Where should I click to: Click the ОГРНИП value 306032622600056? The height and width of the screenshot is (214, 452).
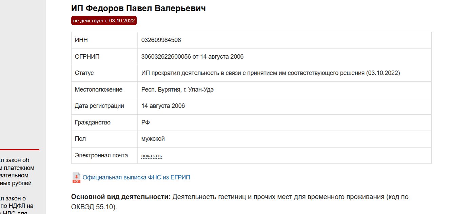(166, 57)
